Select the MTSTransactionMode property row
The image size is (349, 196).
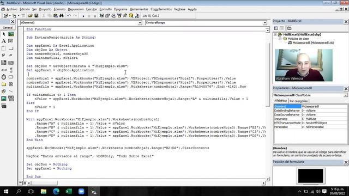click(x=310, y=123)
